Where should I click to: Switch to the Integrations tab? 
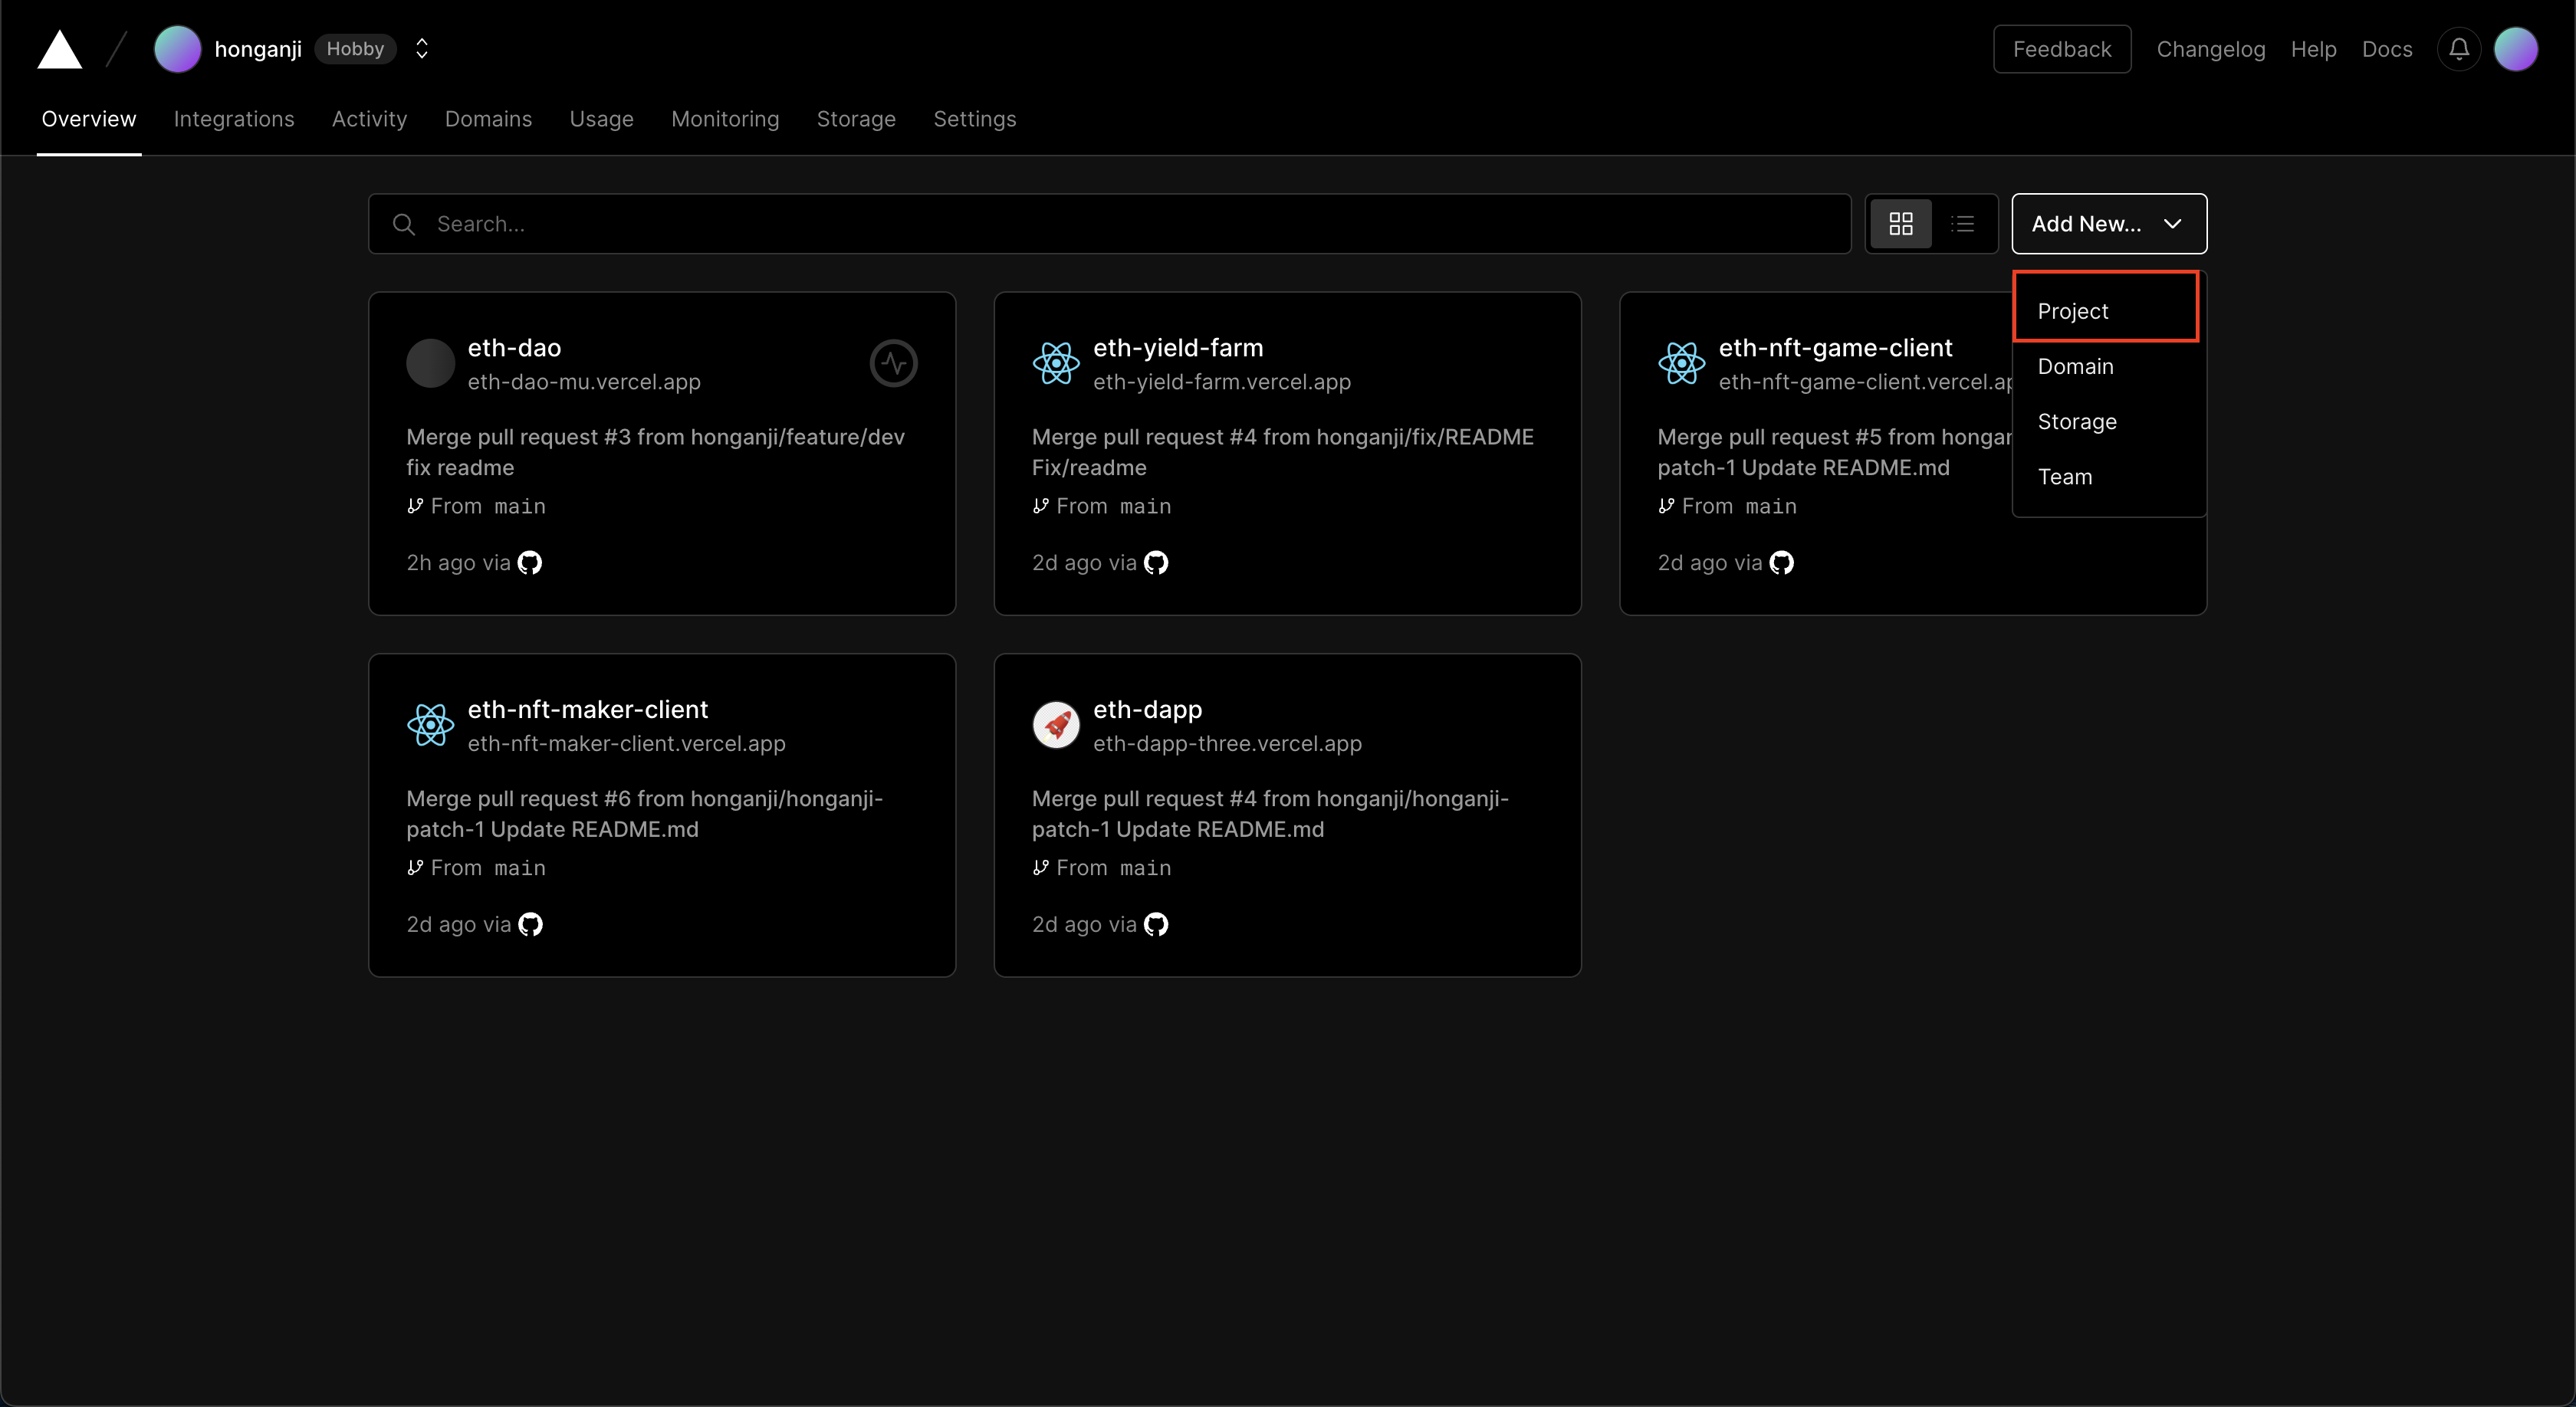tap(234, 119)
